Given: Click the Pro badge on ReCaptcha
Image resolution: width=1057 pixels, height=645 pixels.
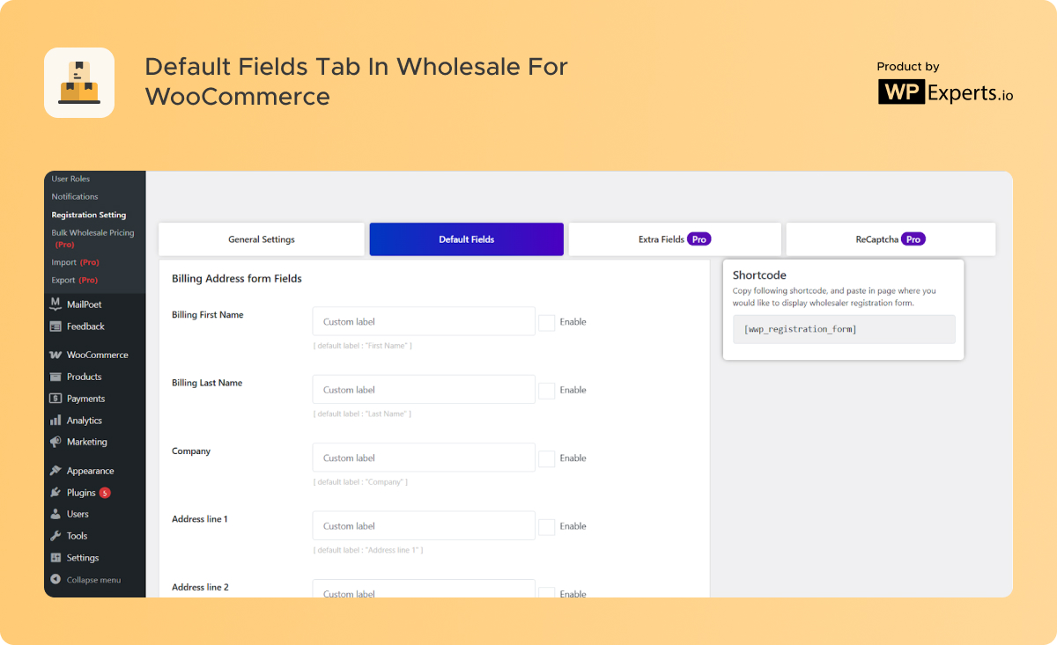Looking at the screenshot, I should click(913, 239).
